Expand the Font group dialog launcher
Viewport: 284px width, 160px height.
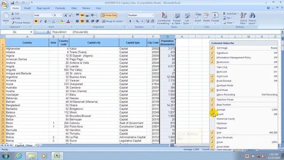point(72,27)
